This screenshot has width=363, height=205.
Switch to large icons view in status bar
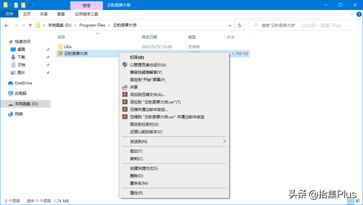pyautogui.click(x=358, y=201)
